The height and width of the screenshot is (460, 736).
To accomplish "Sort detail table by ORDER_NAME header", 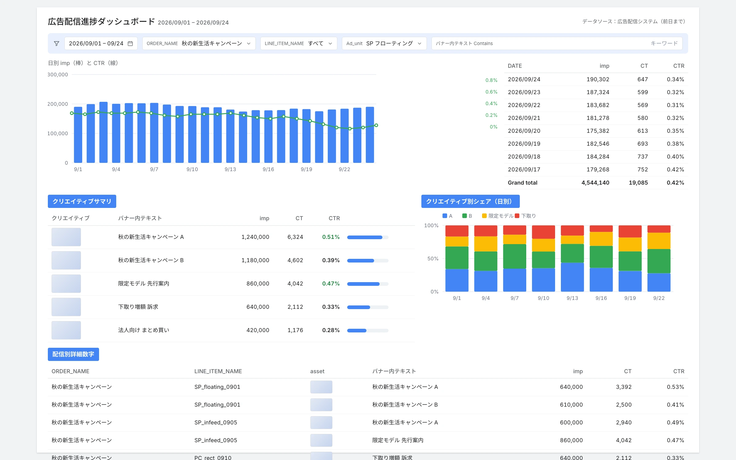I will pos(70,371).
